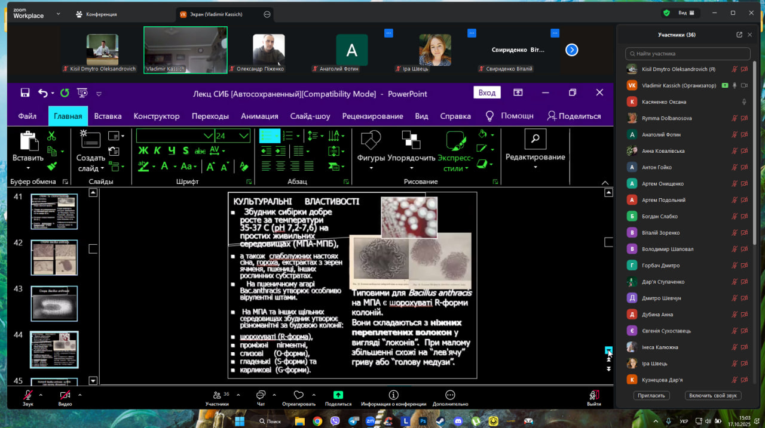Click the participants search field

[687, 54]
